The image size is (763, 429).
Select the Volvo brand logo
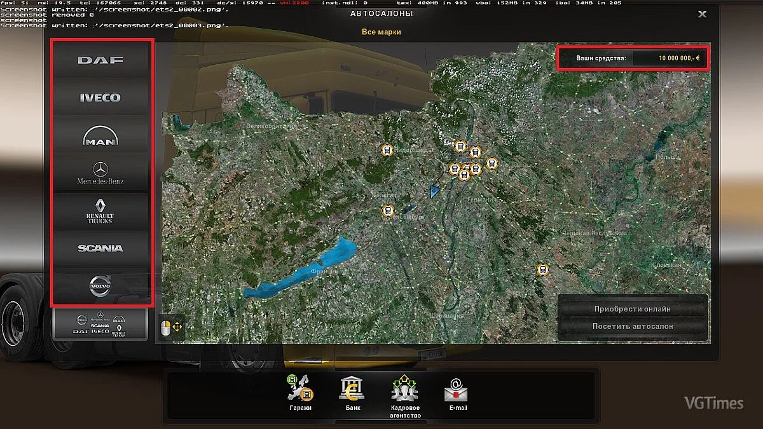100,285
